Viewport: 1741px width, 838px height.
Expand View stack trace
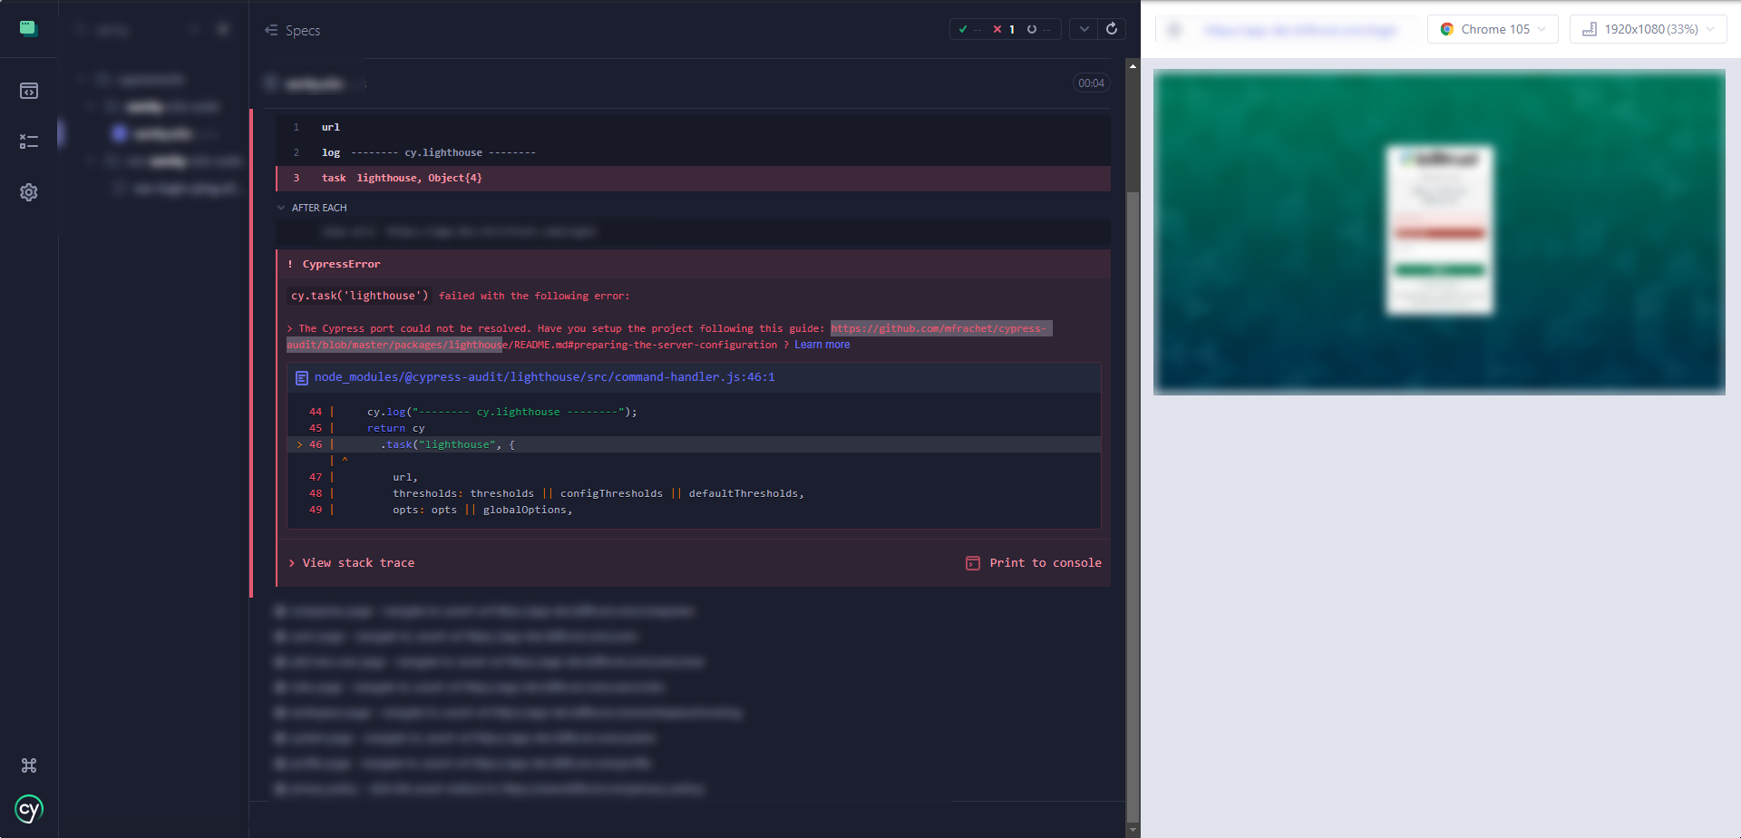tap(357, 562)
